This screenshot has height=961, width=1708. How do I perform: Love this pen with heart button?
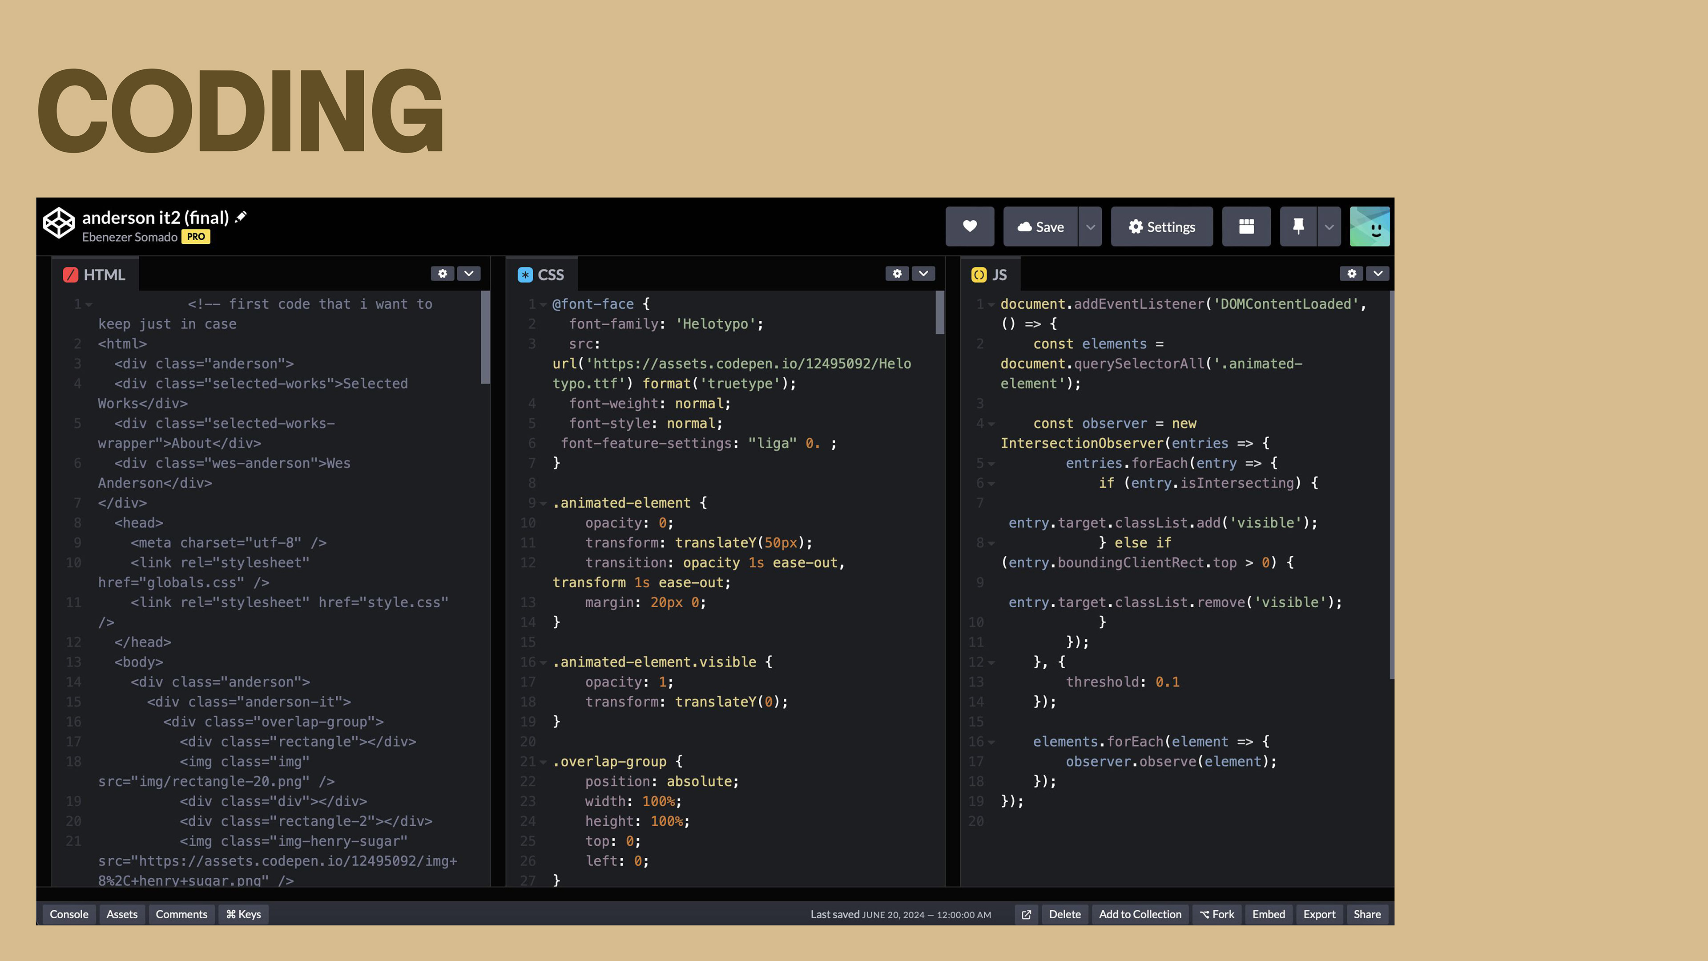(x=969, y=226)
